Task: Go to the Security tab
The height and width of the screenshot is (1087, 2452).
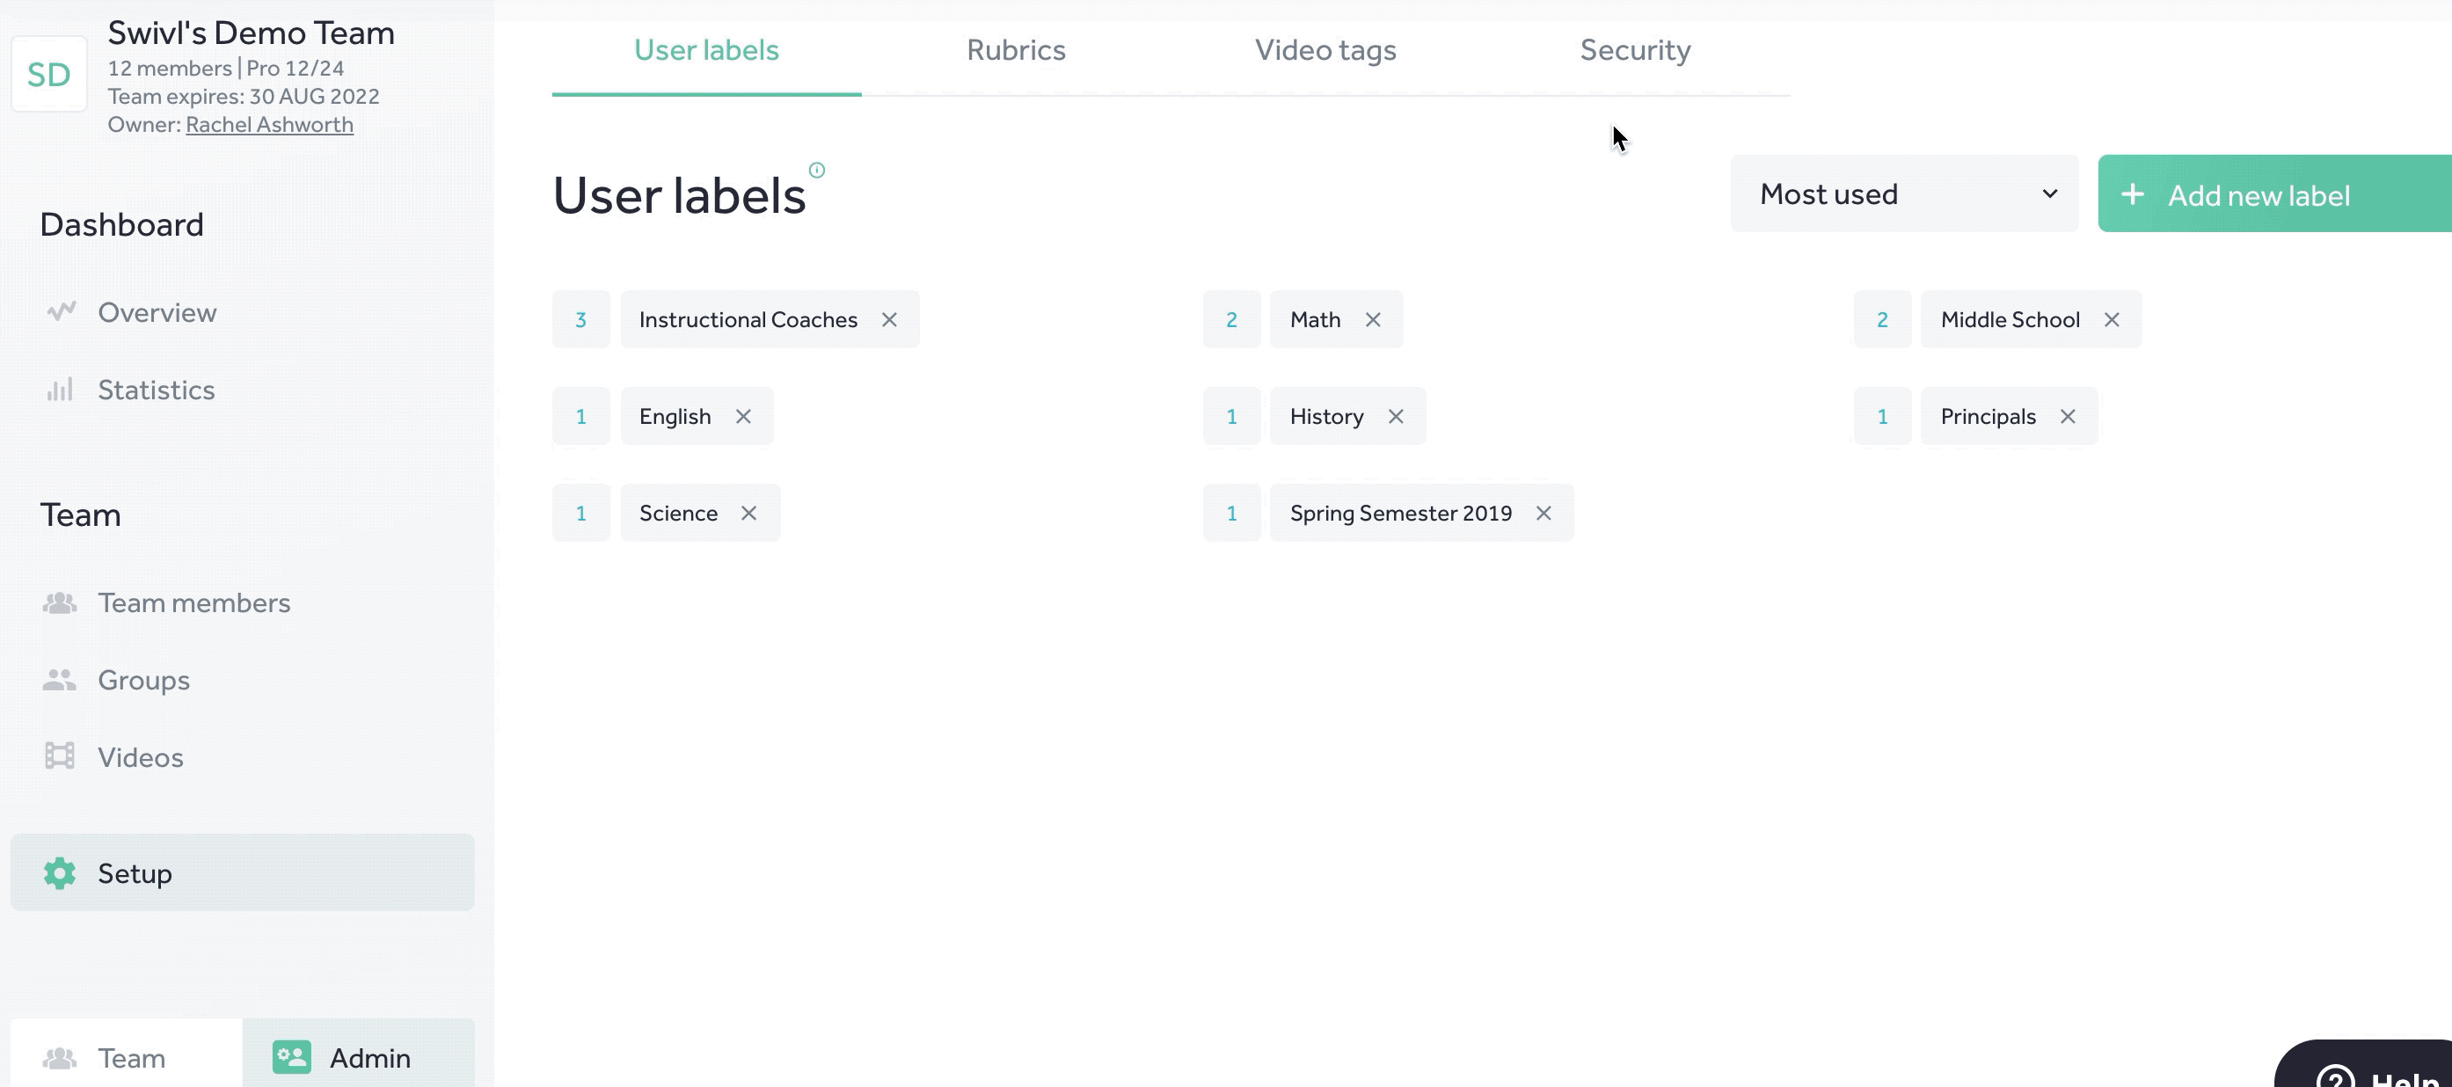Action: (x=1634, y=50)
